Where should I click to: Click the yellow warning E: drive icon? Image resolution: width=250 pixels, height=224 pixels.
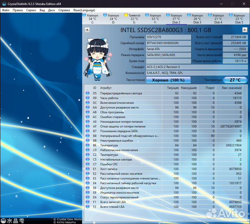[127, 15]
